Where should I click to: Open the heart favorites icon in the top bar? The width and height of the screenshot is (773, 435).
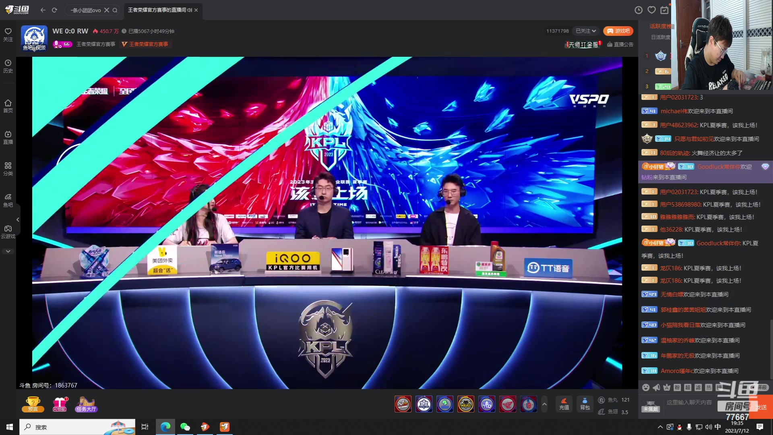tap(651, 10)
